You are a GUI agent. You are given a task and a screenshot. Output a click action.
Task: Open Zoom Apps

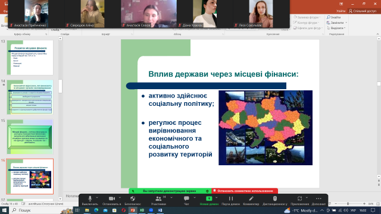pyautogui.click(x=299, y=201)
